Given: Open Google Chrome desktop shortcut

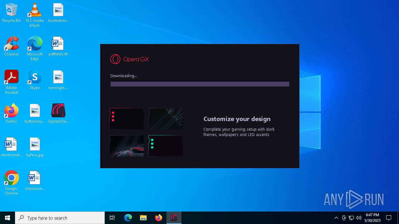Looking at the screenshot, I should (12, 183).
